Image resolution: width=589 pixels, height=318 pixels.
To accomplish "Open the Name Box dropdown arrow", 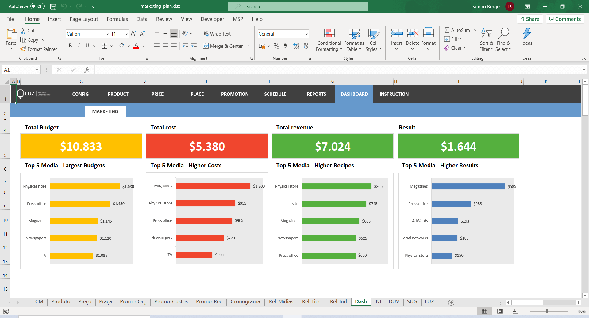I will pos(37,70).
